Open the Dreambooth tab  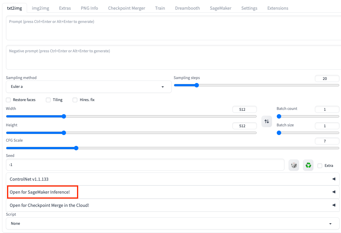187,8
